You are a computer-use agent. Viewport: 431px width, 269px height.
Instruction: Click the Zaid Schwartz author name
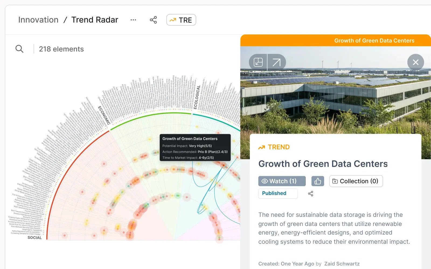point(342,264)
